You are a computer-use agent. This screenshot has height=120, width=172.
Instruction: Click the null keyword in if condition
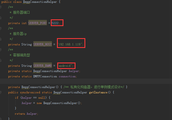point(42,98)
